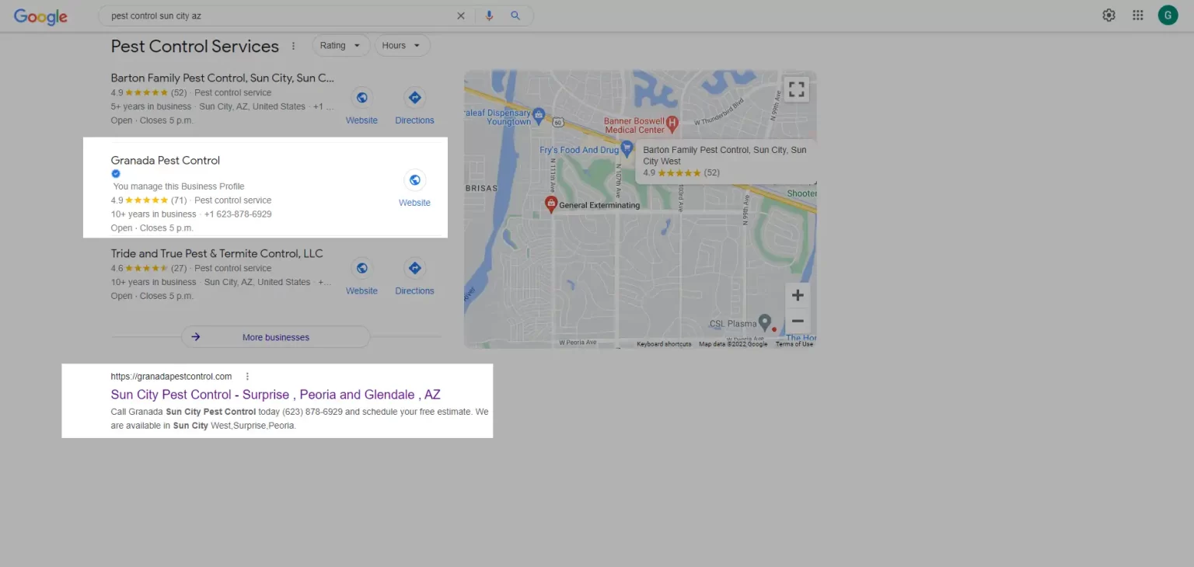The height and width of the screenshot is (567, 1194).
Task: Click the magnifier search icon
Action: 515,16
